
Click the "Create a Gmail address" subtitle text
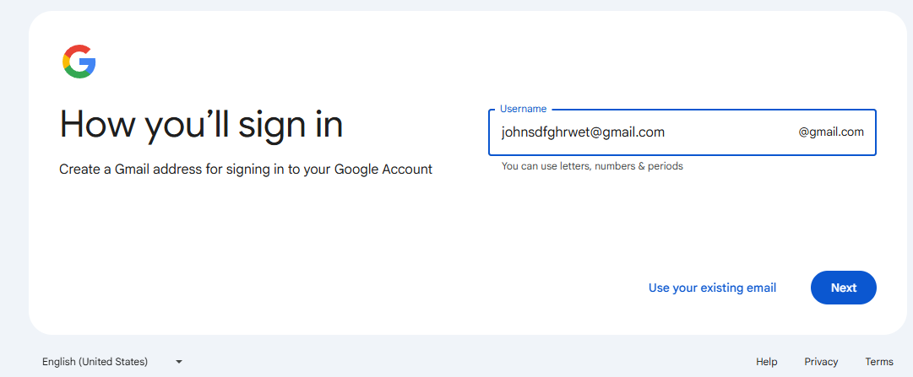click(x=246, y=170)
